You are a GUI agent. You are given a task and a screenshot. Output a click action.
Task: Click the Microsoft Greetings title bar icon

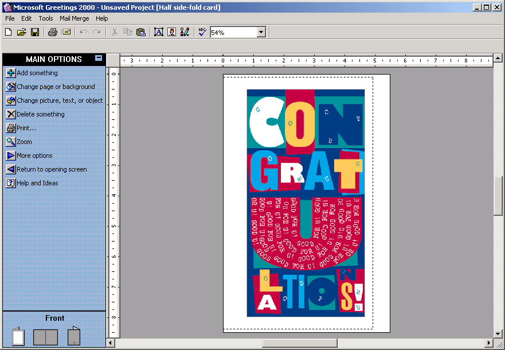pos(7,7)
